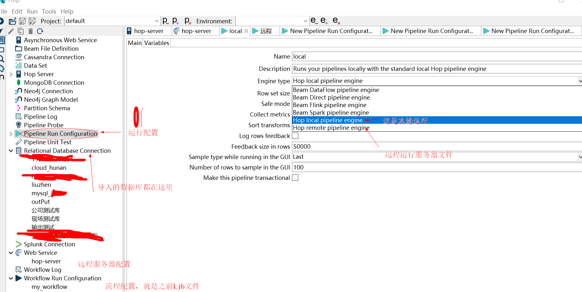This screenshot has width=582, height=292.
Task: Switch to the Variables tab
Action: point(156,43)
